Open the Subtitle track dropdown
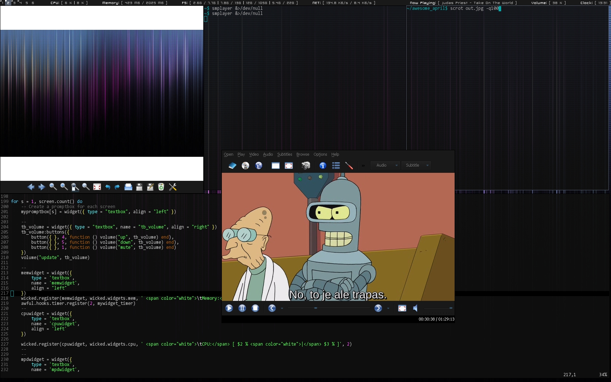This screenshot has width=611, height=382. (x=416, y=165)
